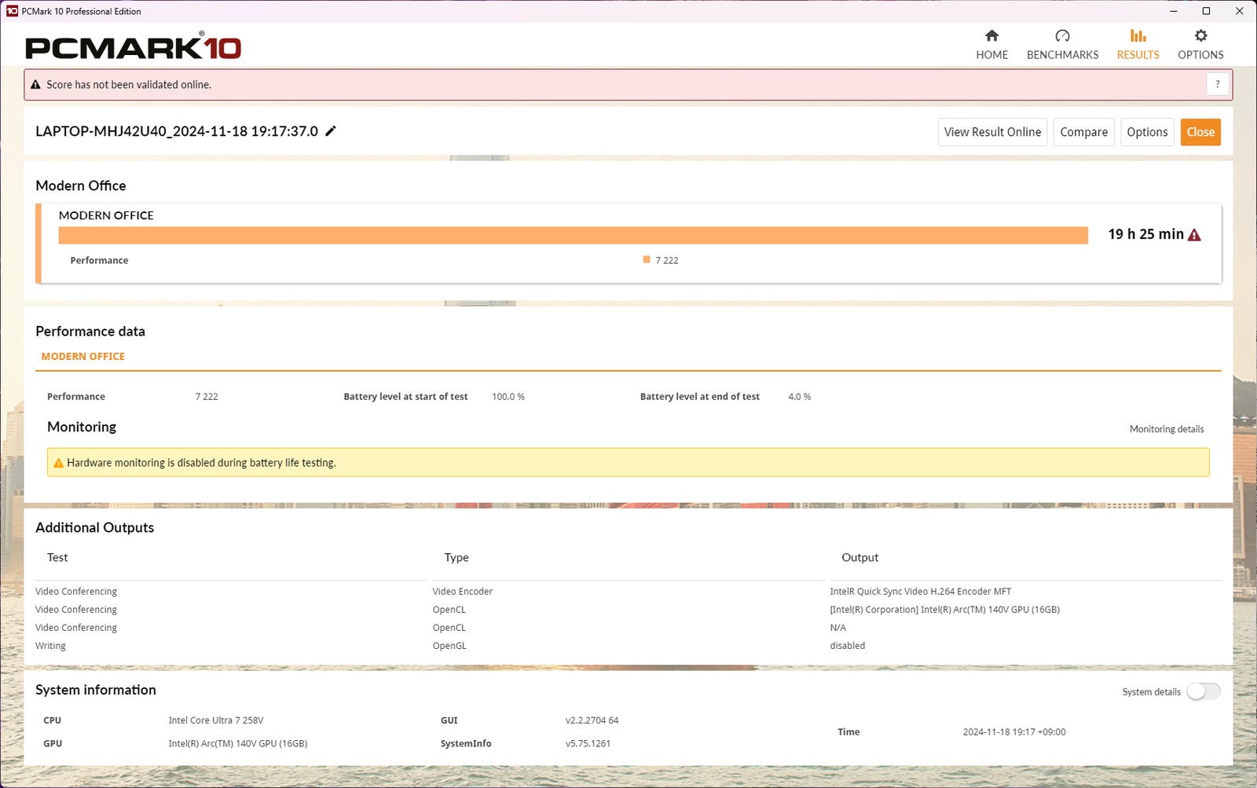This screenshot has height=788, width=1257.
Task: Toggle the System details switch
Action: coord(1203,691)
